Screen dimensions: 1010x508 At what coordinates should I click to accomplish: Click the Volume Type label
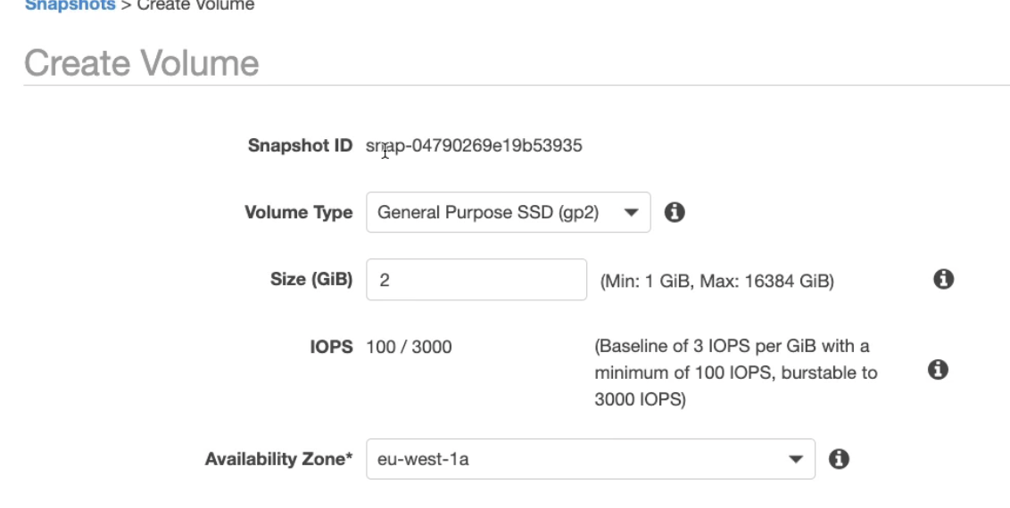[x=298, y=213]
